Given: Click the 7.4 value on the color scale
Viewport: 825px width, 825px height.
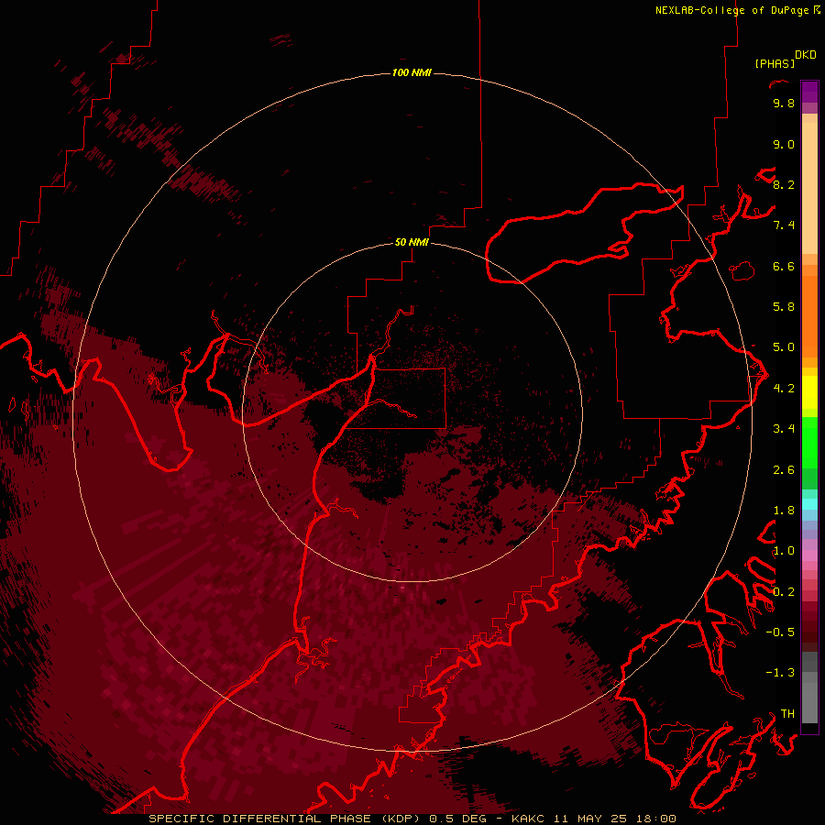Looking at the screenshot, I should coord(784,225).
